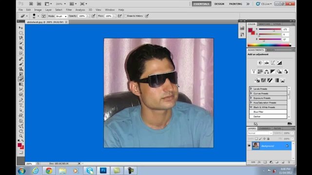Expand the Curves Presets list

point(251,93)
